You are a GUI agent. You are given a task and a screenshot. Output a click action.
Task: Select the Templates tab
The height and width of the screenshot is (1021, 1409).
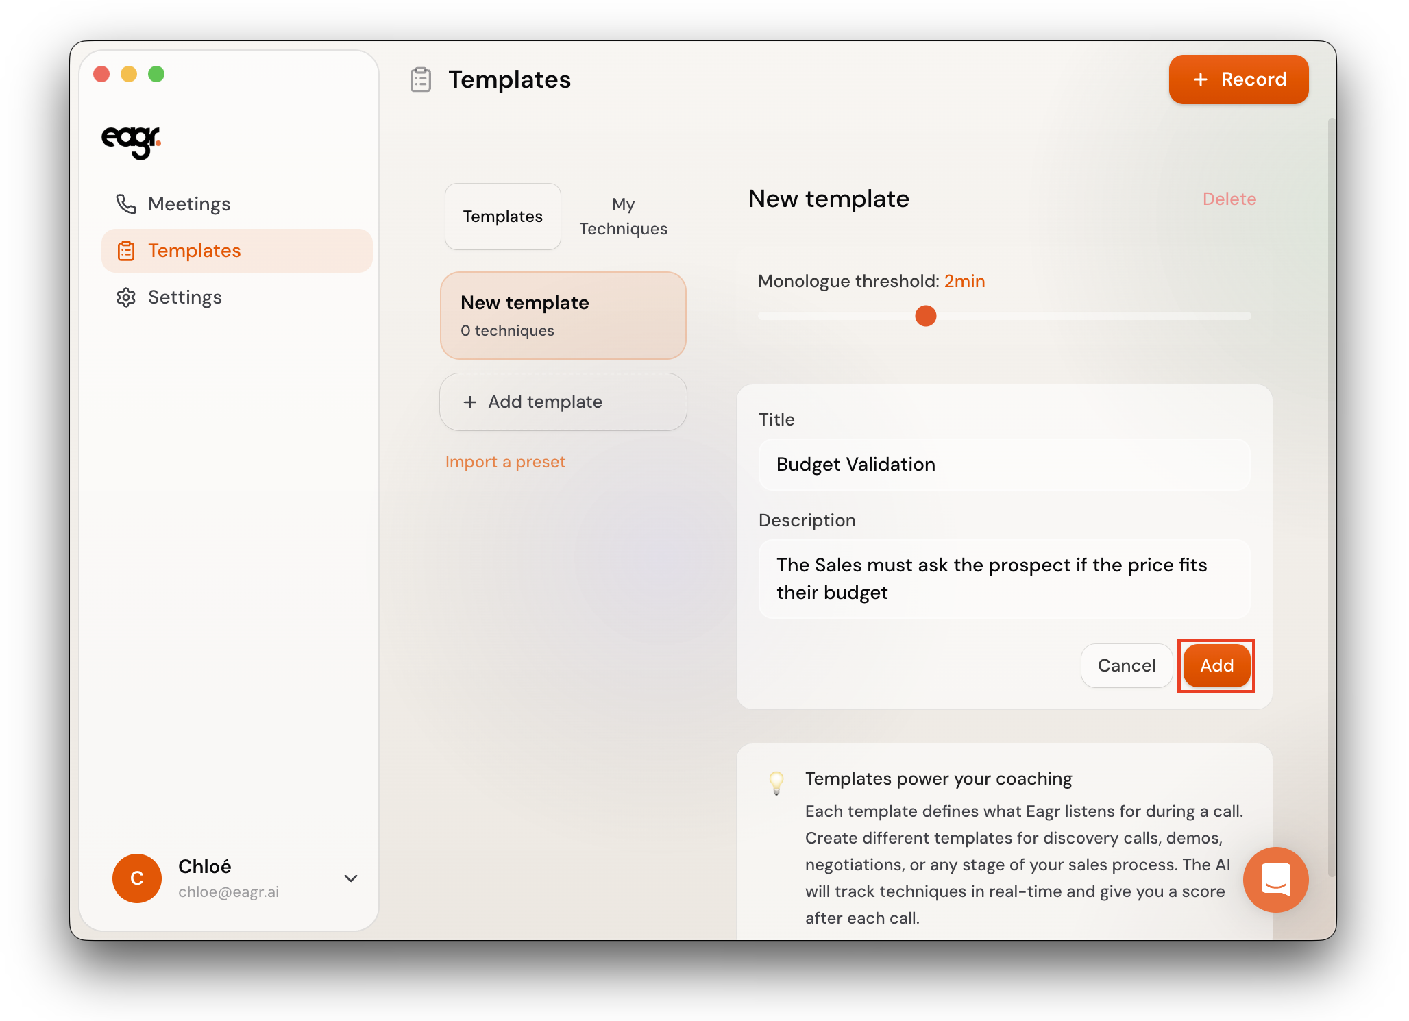pos(502,217)
